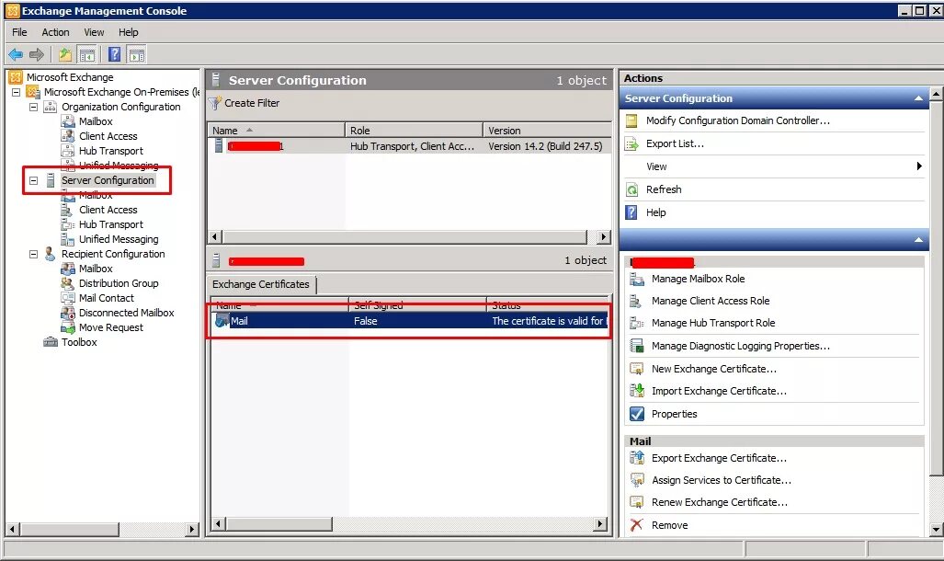Collapse the Organization Configuration tree node
Viewport: 944px width, 561px height.
coord(34,108)
